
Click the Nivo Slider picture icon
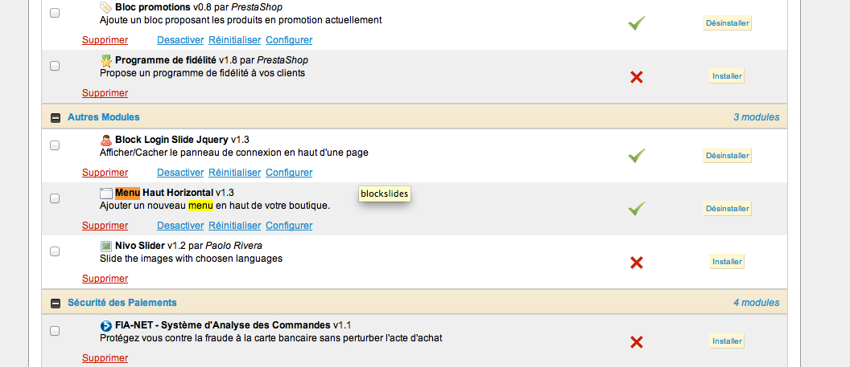coord(105,246)
